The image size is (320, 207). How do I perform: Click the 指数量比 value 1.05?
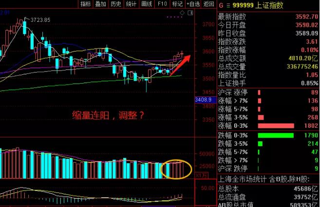point(312,75)
